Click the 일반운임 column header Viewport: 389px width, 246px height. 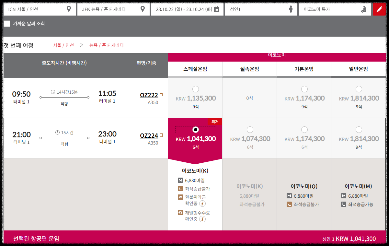358,69
